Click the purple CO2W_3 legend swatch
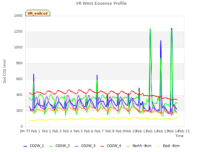Image resolution: width=203 pixels, height=152 pixels. (77, 146)
